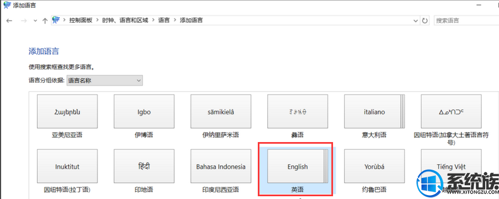499x199 pixels.
Task: Select the sämikielâ 伊纳里萨米语 tile
Action: (x=221, y=112)
